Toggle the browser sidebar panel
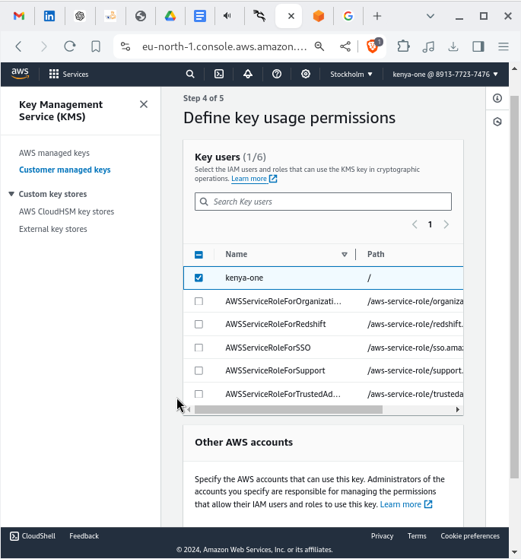This screenshot has width=521, height=559. tap(478, 46)
